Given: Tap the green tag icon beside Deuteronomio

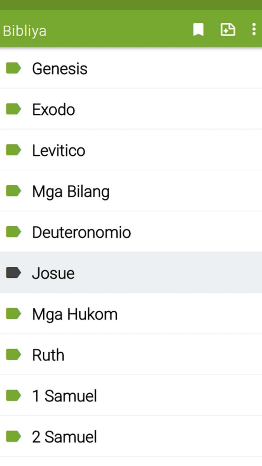Looking at the screenshot, I should (13, 232).
